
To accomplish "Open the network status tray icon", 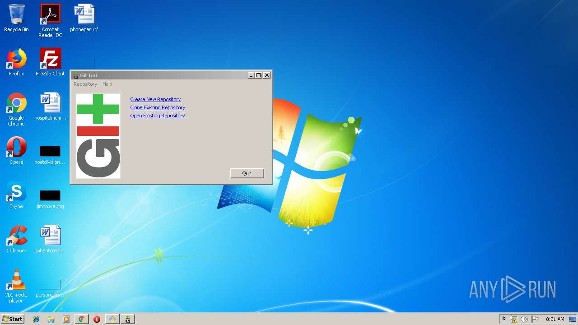I will pos(513,319).
